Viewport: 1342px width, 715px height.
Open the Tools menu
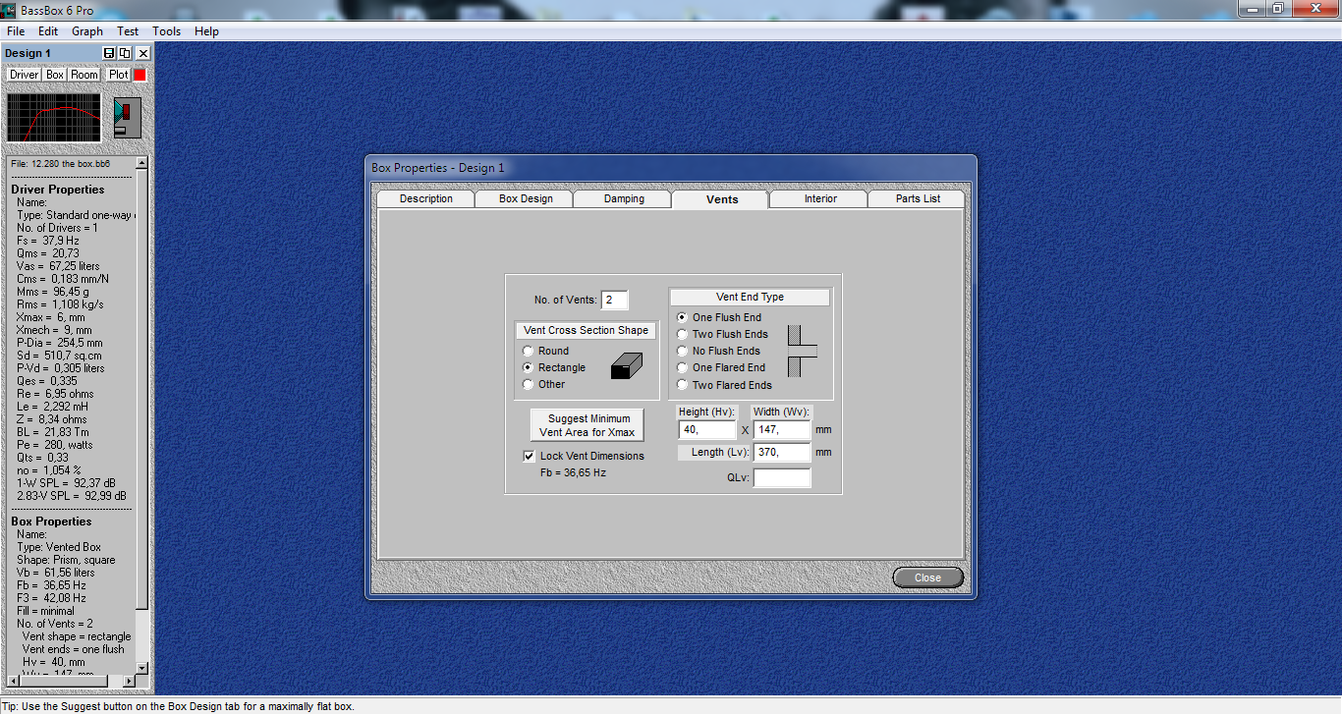(x=167, y=31)
